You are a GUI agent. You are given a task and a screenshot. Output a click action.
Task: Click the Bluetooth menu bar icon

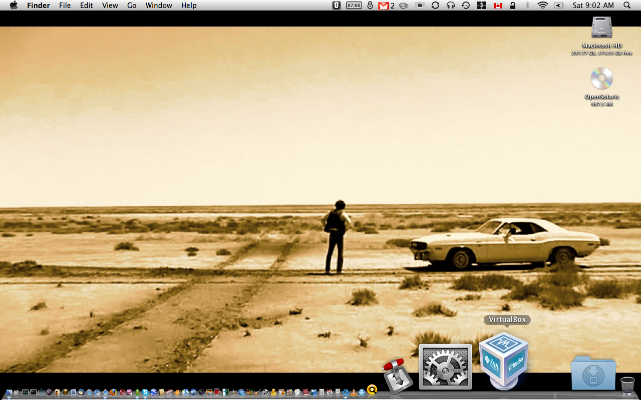[x=527, y=5]
